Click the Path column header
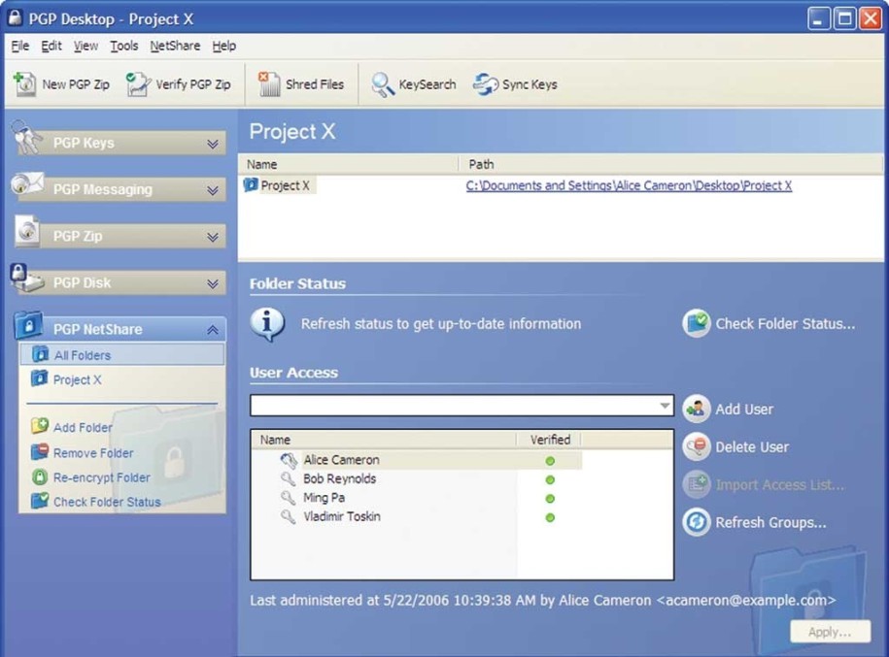Screen dimensions: 889x657 click(670, 164)
